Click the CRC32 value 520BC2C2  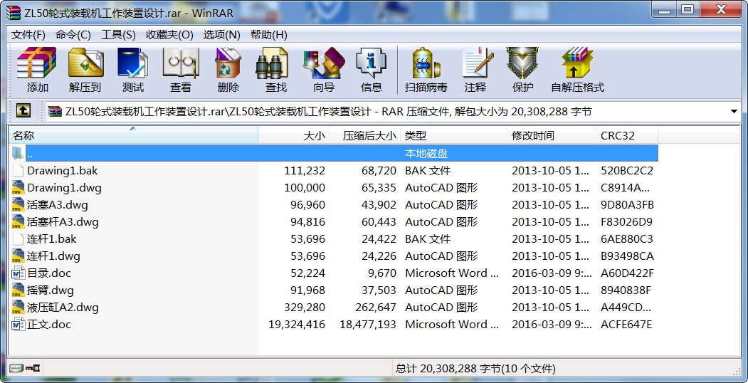[x=627, y=170]
